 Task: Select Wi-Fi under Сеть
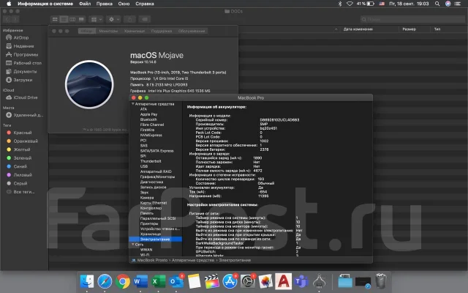145,255
